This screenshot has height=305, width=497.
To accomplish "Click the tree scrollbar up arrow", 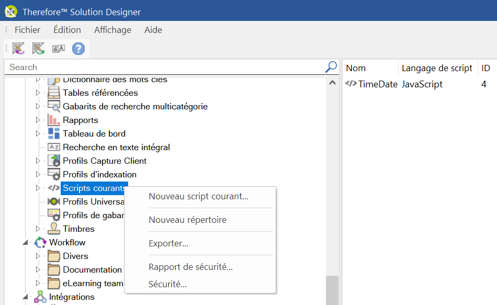I will pos(332,83).
